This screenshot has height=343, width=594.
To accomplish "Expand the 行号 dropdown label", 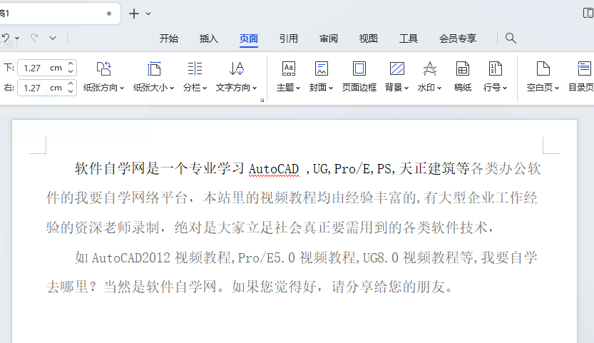I will 495,88.
